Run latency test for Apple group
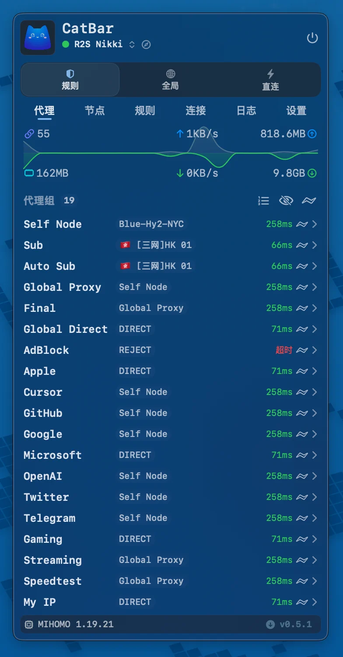The height and width of the screenshot is (657, 343). point(302,371)
